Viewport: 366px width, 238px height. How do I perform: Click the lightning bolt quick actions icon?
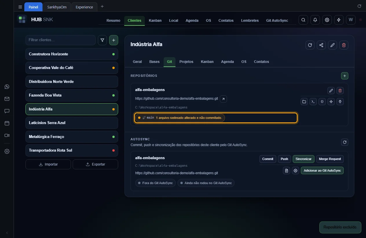(x=339, y=20)
